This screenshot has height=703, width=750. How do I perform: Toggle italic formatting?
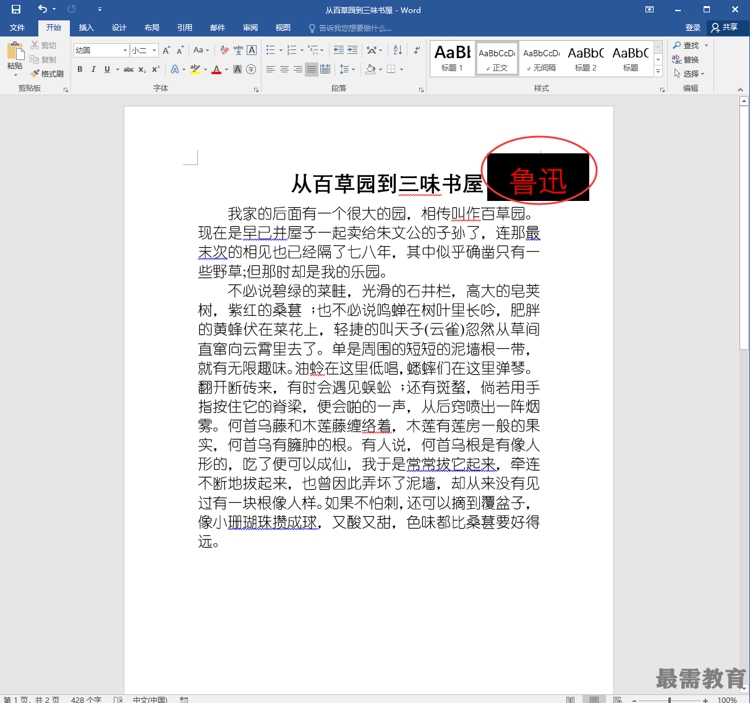tap(93, 69)
